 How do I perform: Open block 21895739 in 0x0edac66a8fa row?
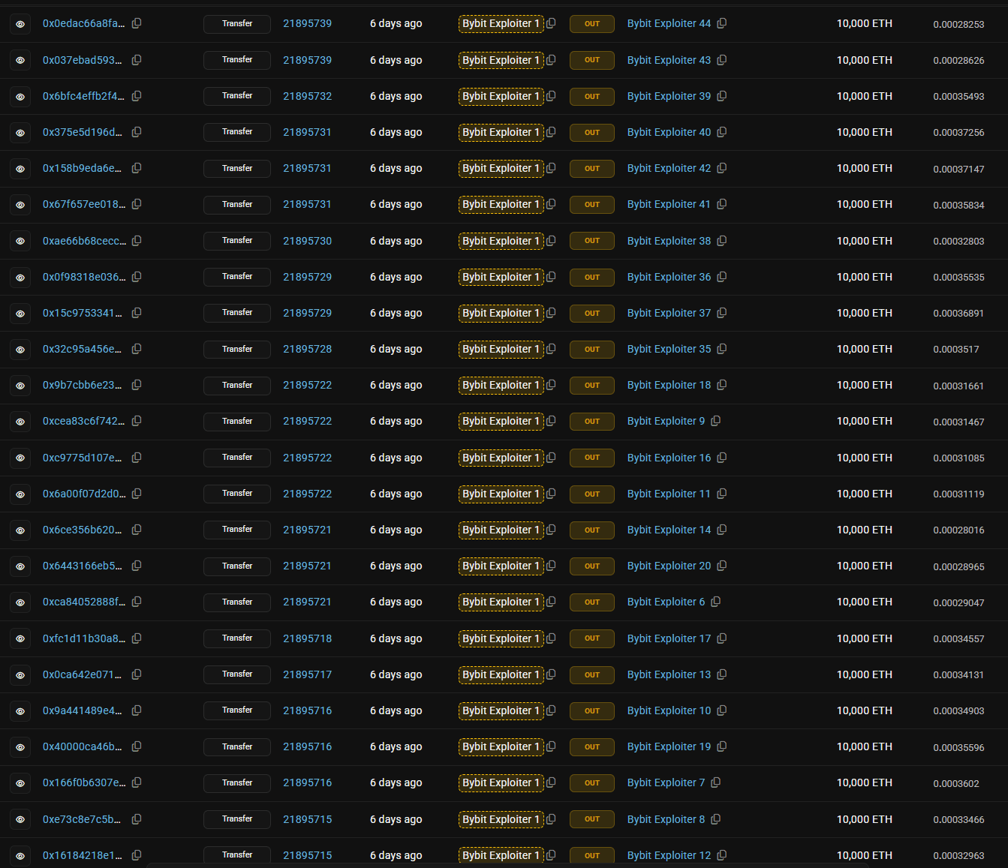(x=308, y=23)
